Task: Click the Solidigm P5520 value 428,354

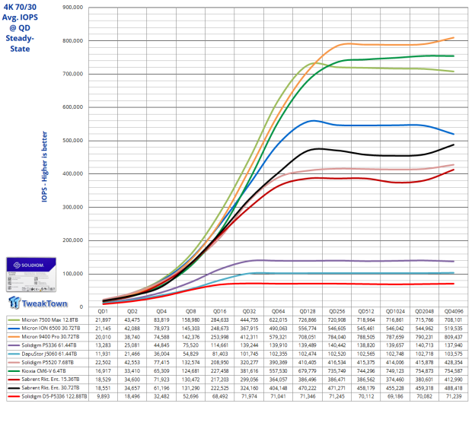Action: (453, 363)
